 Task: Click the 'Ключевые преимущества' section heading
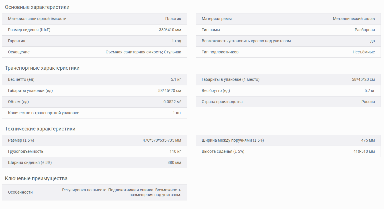(36, 178)
